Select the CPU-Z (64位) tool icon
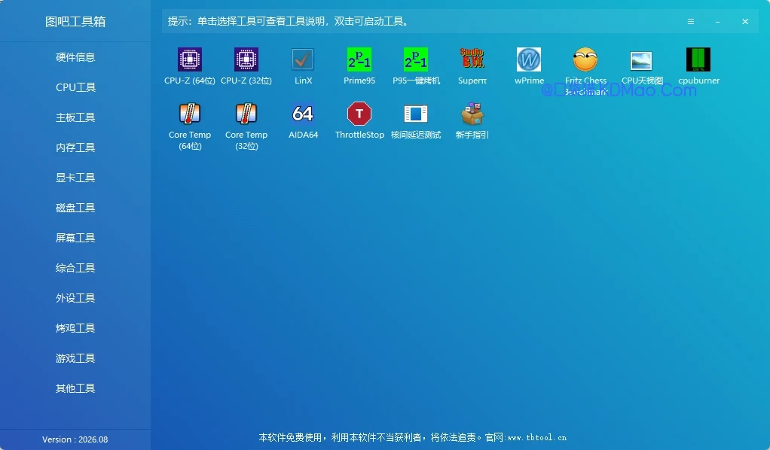The image size is (770, 450). 190,60
